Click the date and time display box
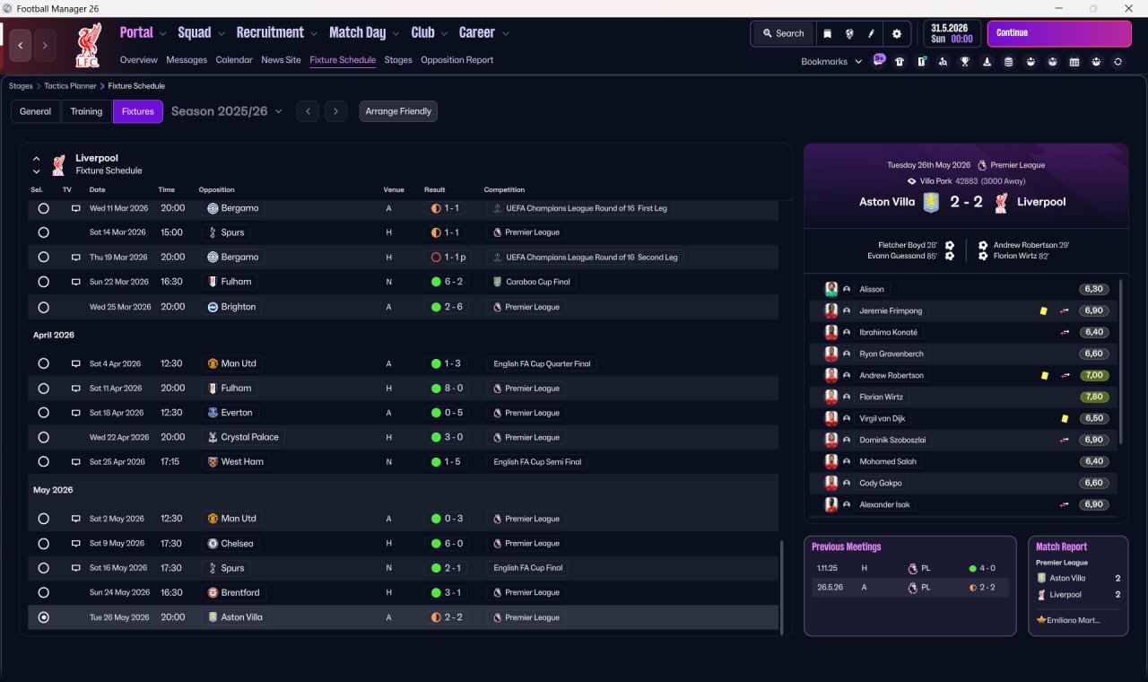Screen dimensions: 1148x682 [952, 33]
